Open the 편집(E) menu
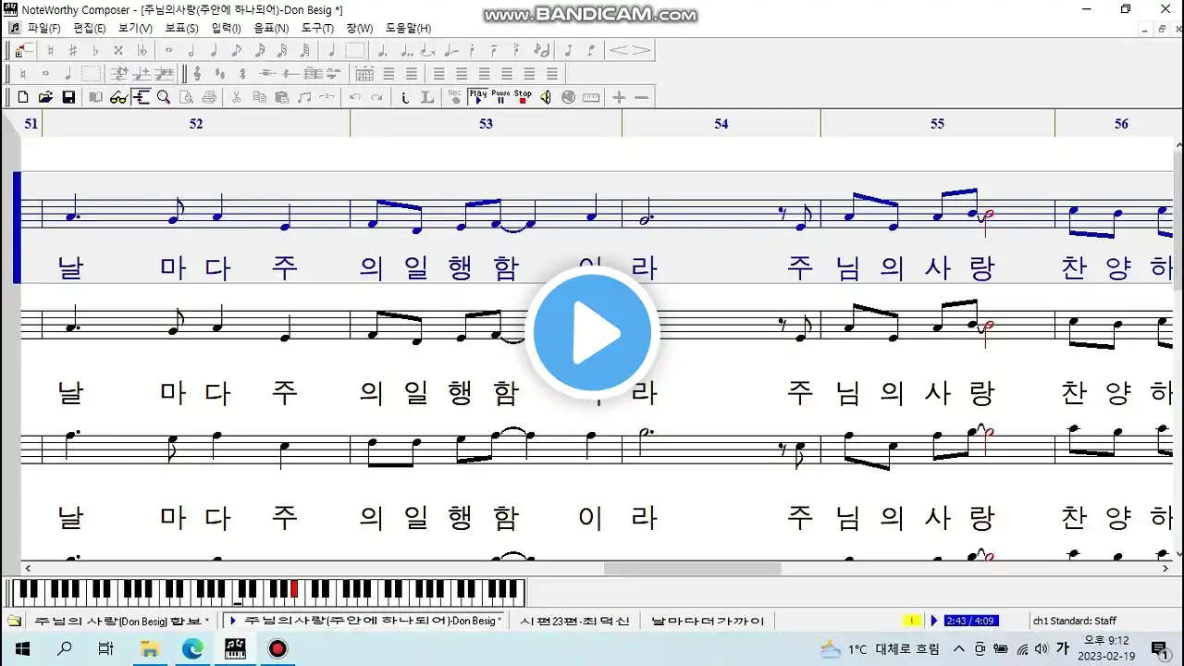 pos(89,29)
